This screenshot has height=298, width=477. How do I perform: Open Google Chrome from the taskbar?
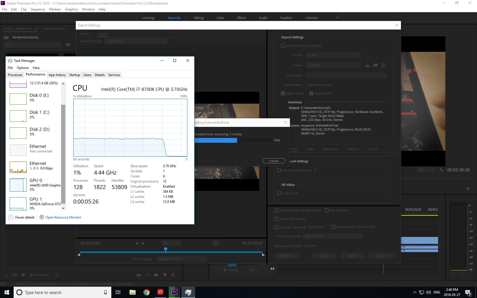147,292
